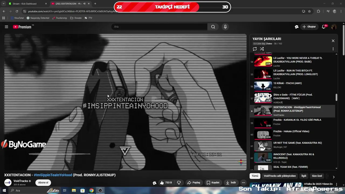This screenshot has width=345, height=194.
Task: Click the YouTube URL address bar
Action: click(x=72, y=11)
